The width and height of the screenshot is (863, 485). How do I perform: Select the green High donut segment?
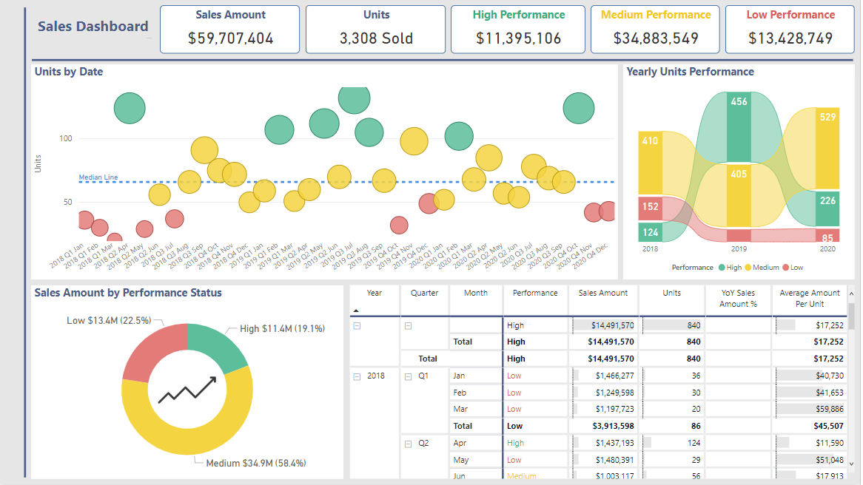point(219,349)
